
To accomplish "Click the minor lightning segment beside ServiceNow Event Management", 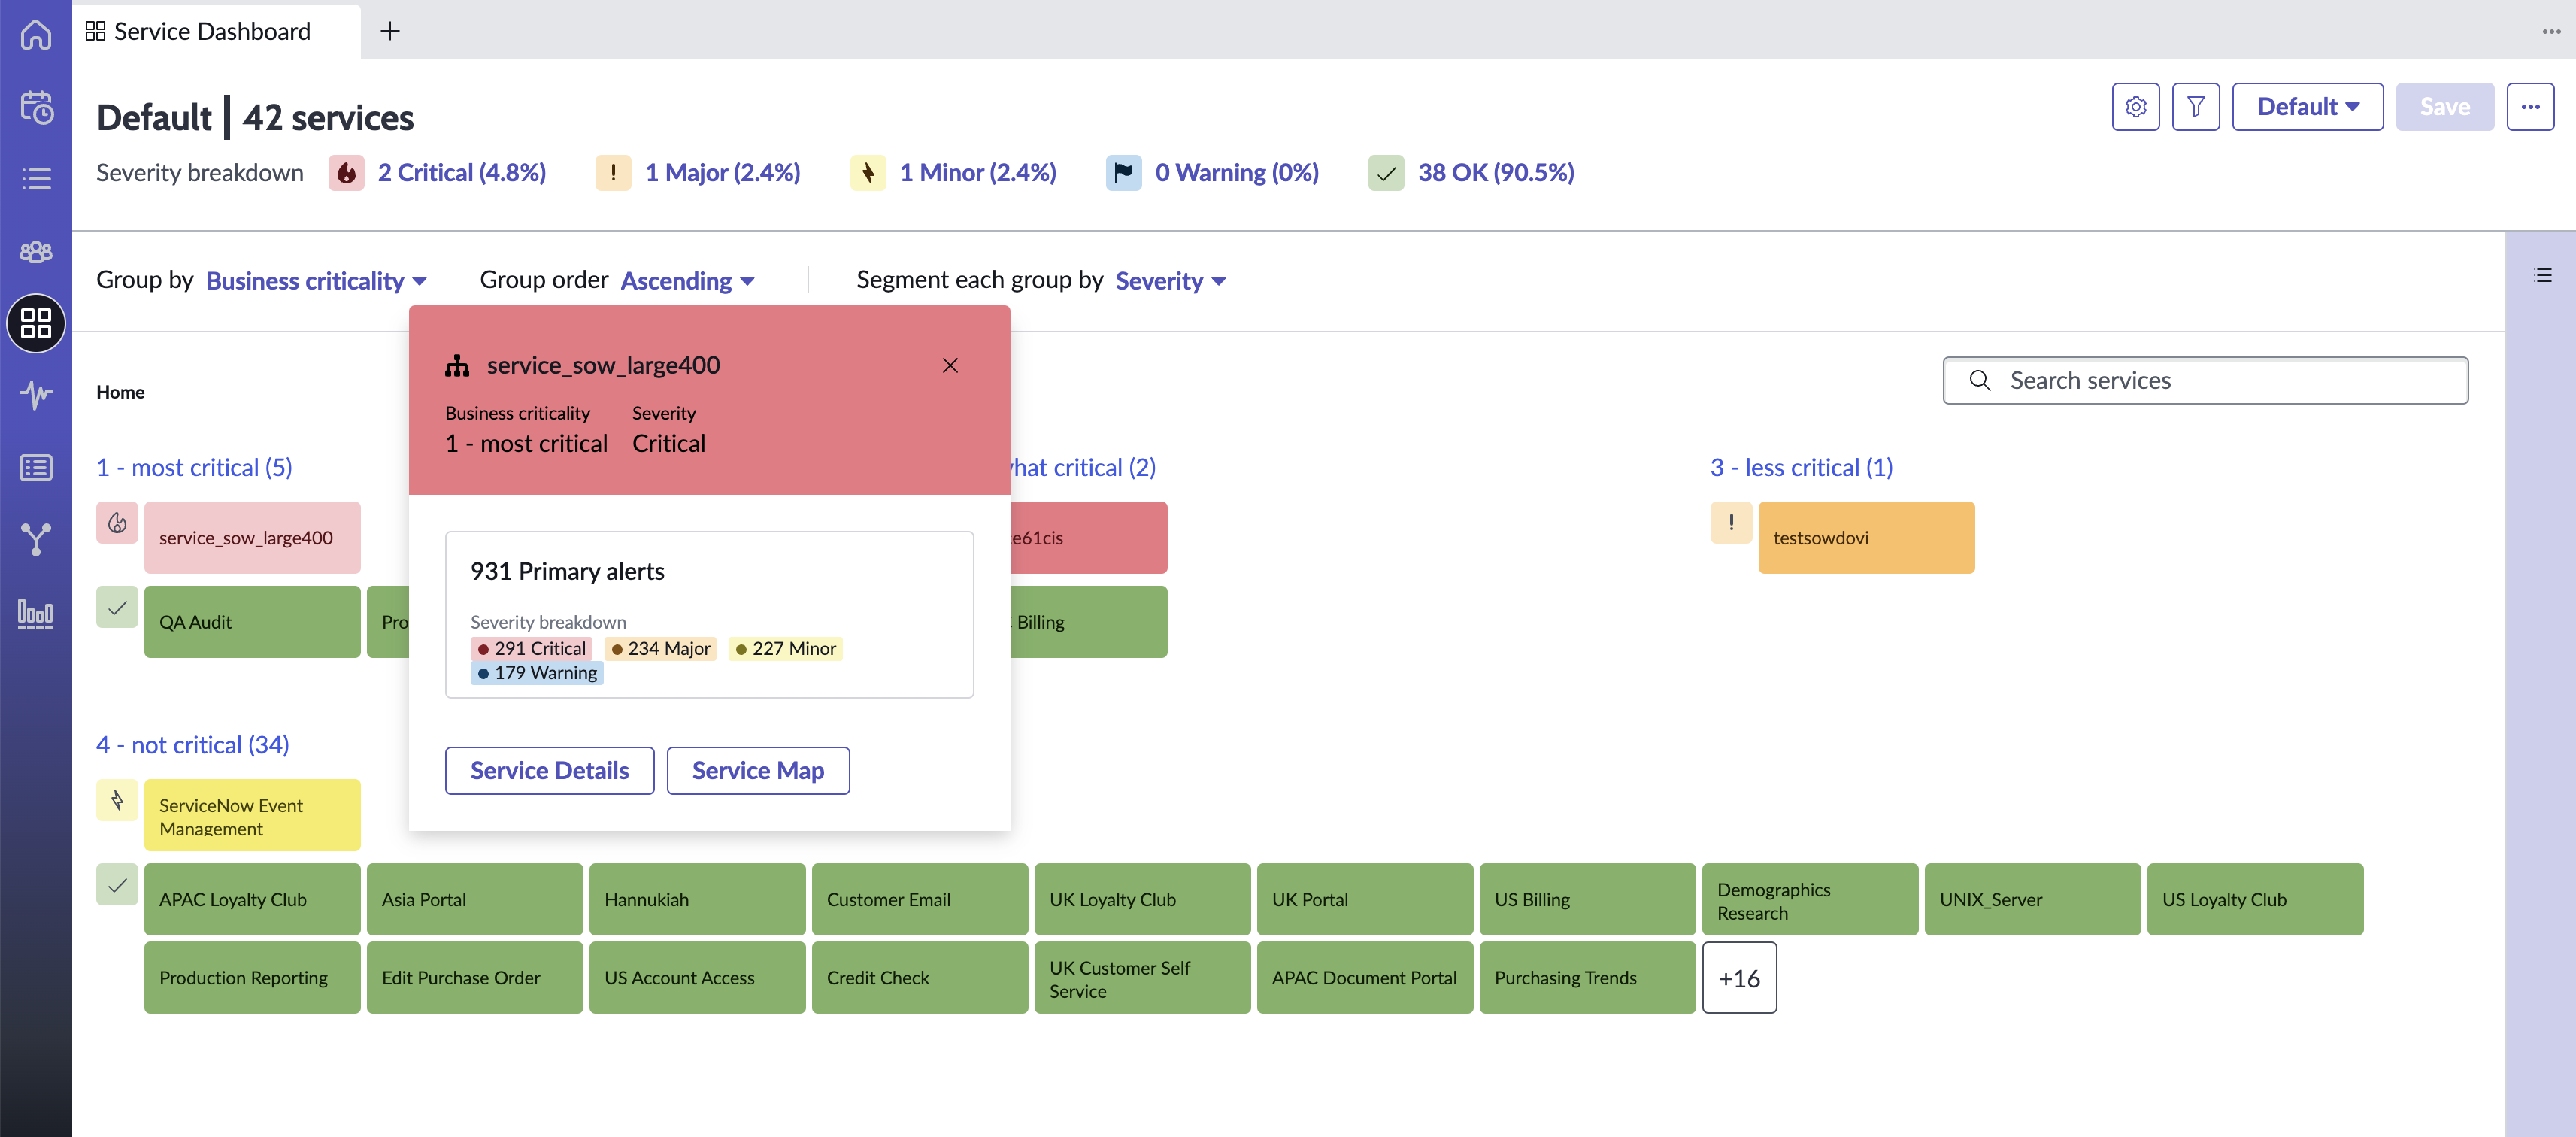I will point(117,800).
